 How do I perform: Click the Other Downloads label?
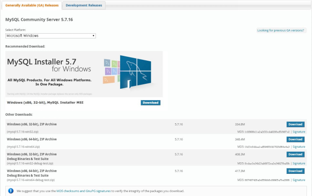pyautogui.click(x=19, y=114)
